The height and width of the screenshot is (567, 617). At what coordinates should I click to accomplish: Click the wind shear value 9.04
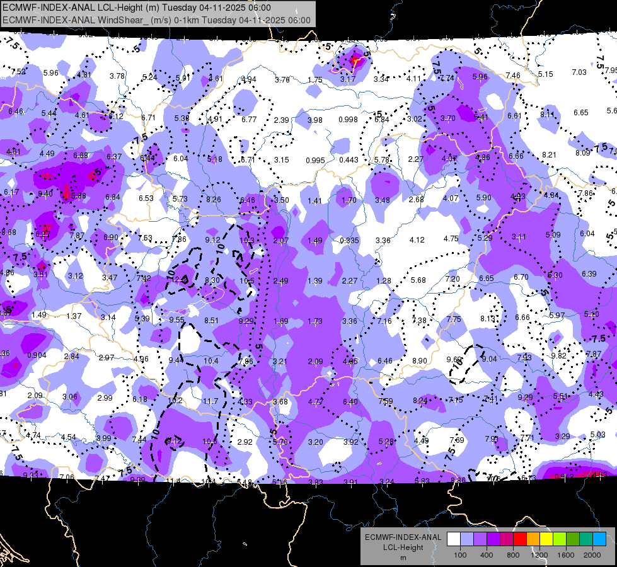489,359
